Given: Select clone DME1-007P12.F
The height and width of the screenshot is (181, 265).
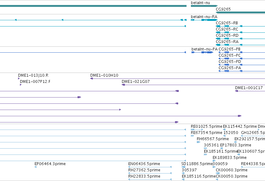Looking at the screenshot, I should click(35, 82).
